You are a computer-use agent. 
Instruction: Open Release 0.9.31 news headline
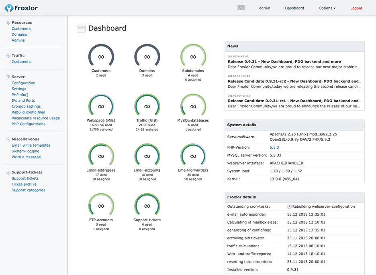tap(284, 62)
